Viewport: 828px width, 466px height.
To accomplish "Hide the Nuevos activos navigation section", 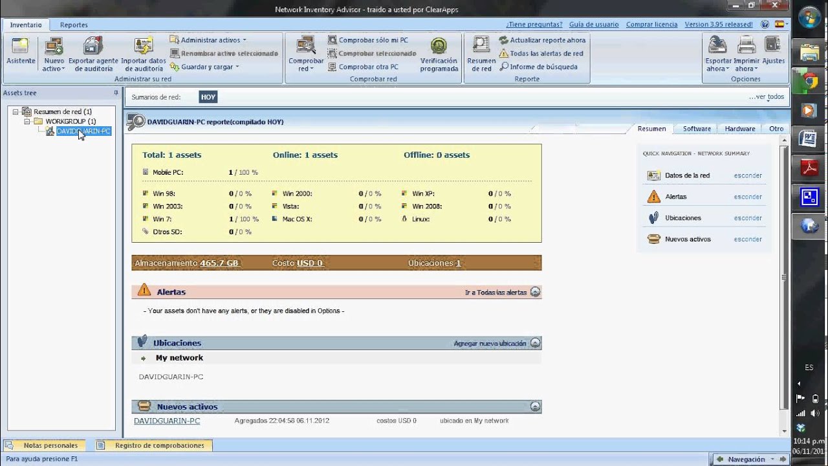I will pos(748,239).
